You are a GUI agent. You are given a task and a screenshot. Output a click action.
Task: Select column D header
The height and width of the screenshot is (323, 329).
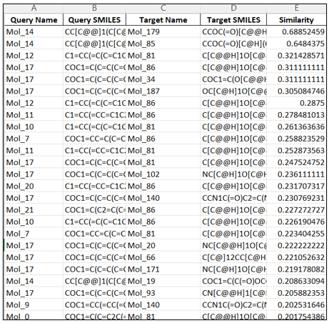233,9
